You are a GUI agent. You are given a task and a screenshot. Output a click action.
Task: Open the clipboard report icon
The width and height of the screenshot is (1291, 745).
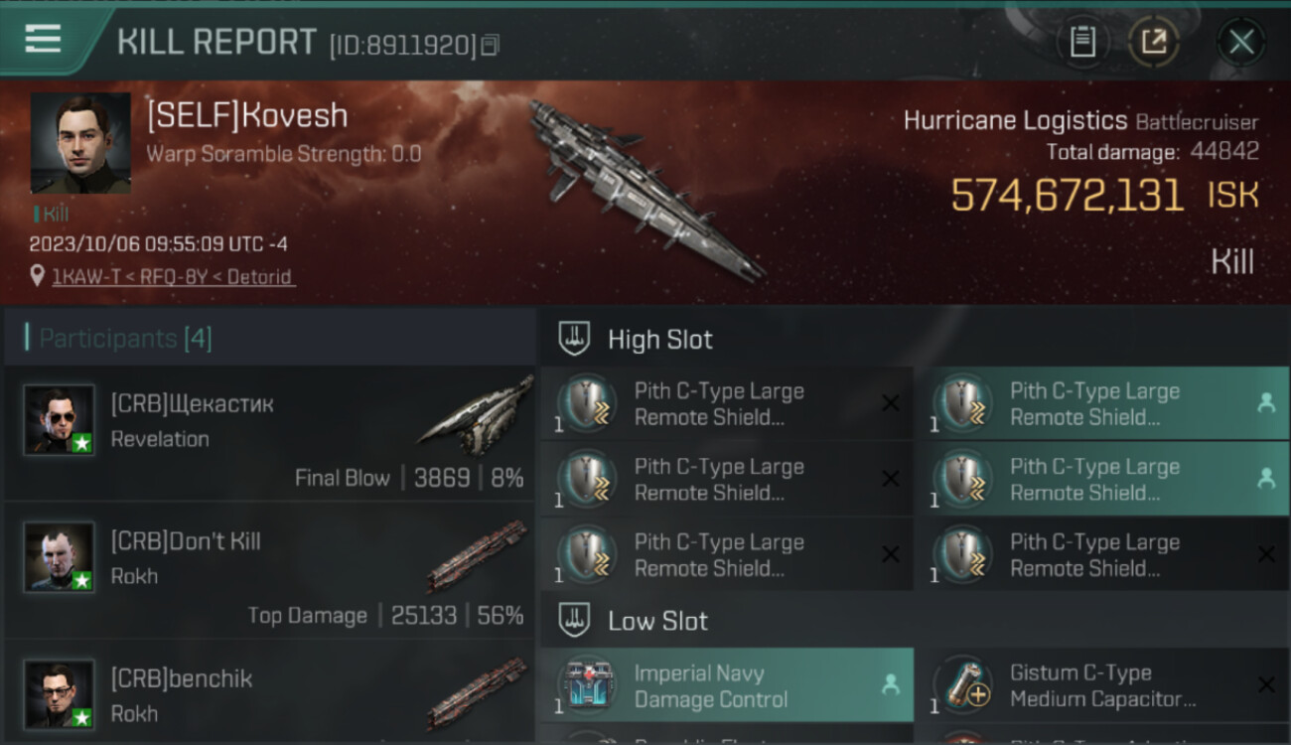coord(1082,42)
